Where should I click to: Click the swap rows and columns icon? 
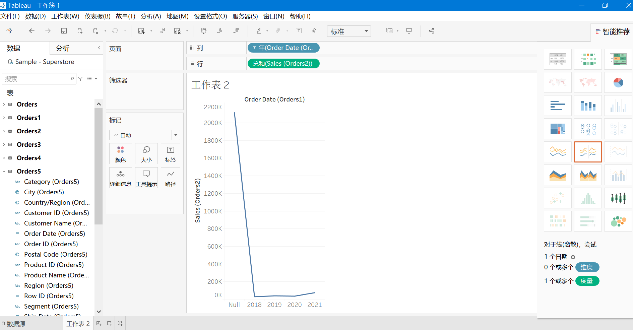[x=204, y=31]
